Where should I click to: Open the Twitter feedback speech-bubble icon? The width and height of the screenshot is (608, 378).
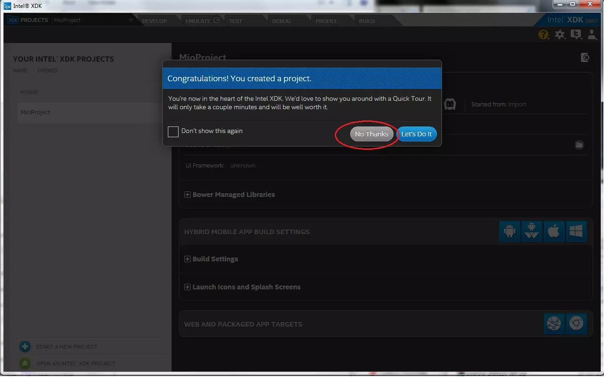coord(576,34)
